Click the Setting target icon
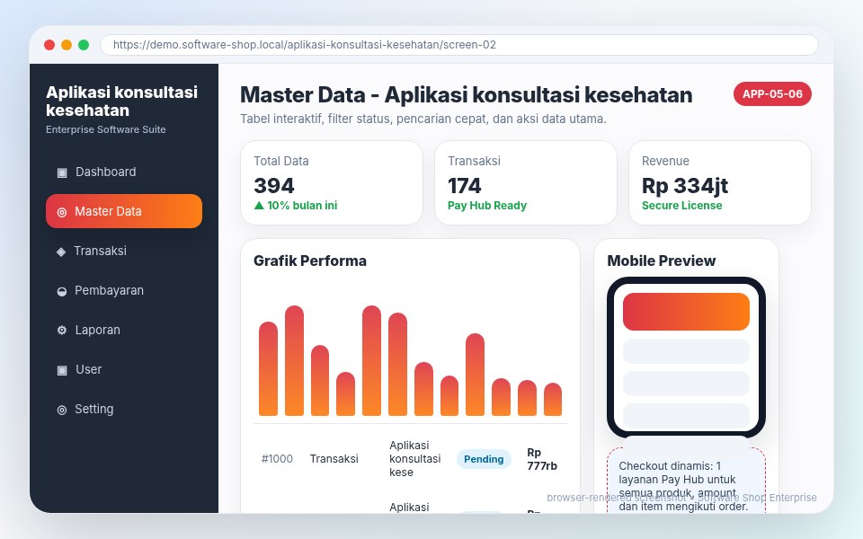This screenshot has width=863, height=539. click(62, 410)
